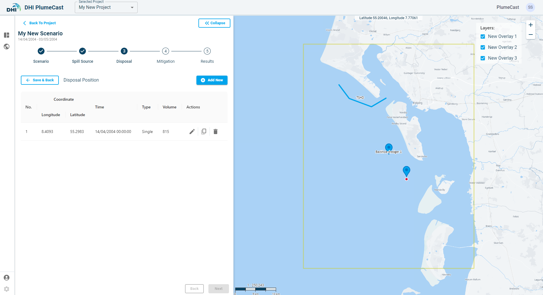The height and width of the screenshot is (295, 543).
Task: Toggle New Overlay 2 layer visibility
Action: click(x=483, y=47)
